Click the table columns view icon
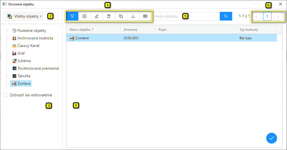 pyautogui.click(x=145, y=16)
